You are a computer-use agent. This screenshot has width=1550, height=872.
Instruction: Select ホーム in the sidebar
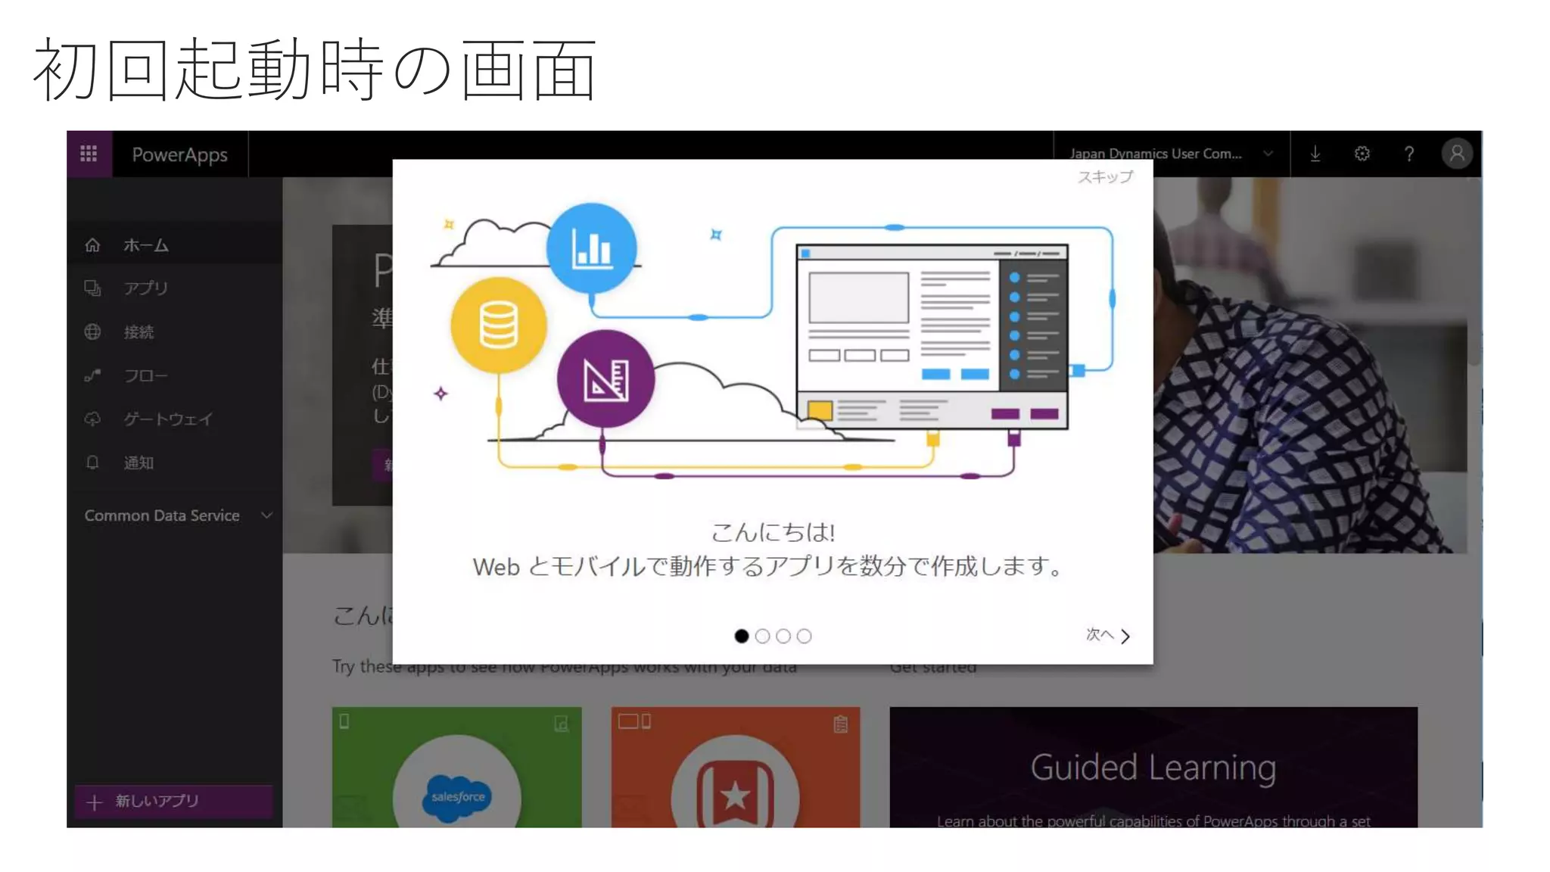point(175,244)
